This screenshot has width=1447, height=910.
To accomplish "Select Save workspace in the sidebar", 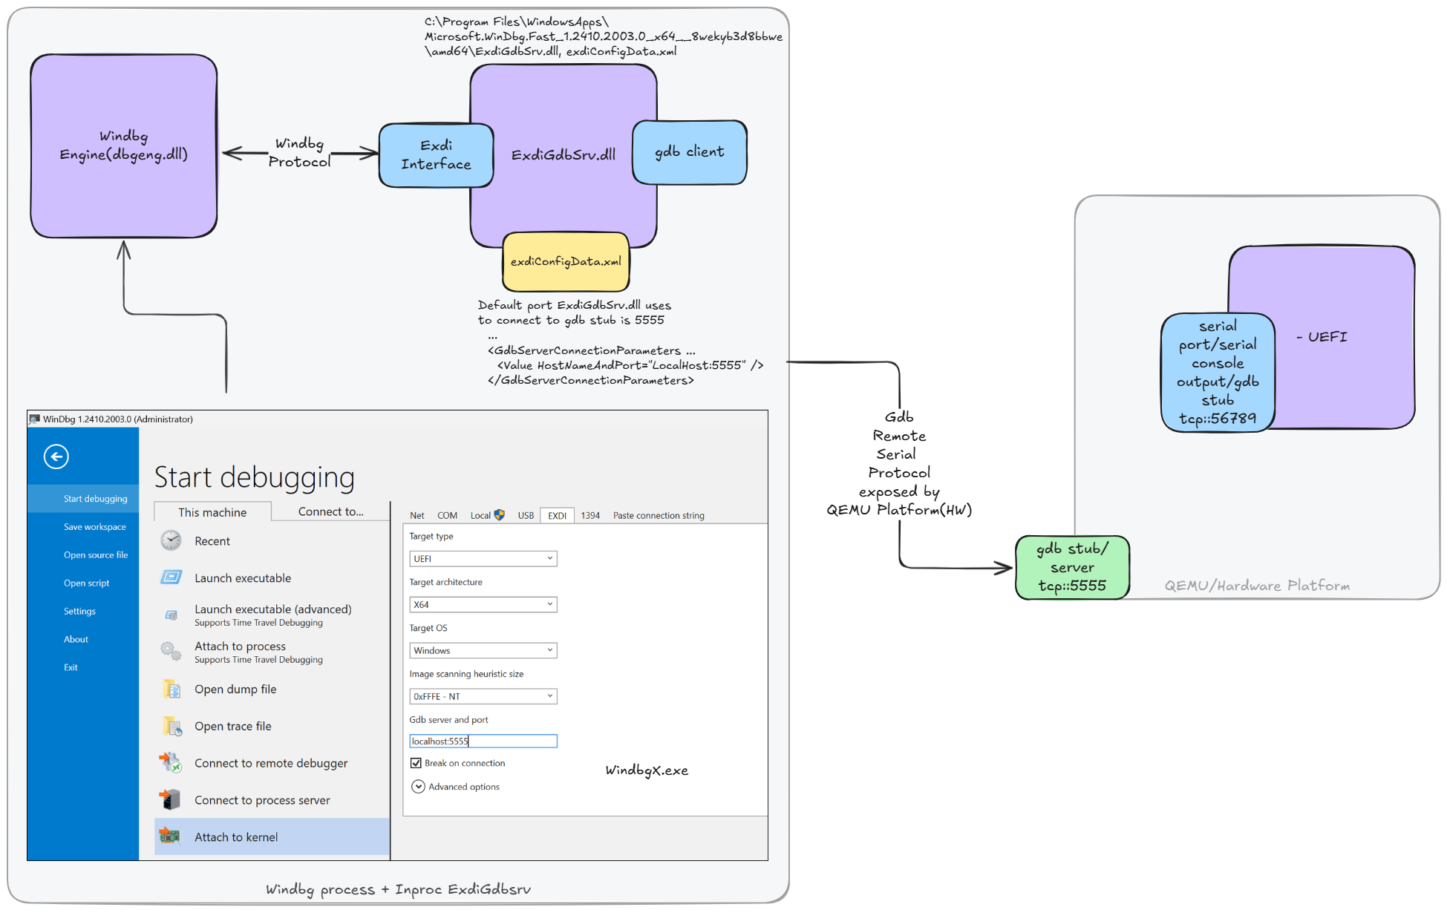I will 83,527.
